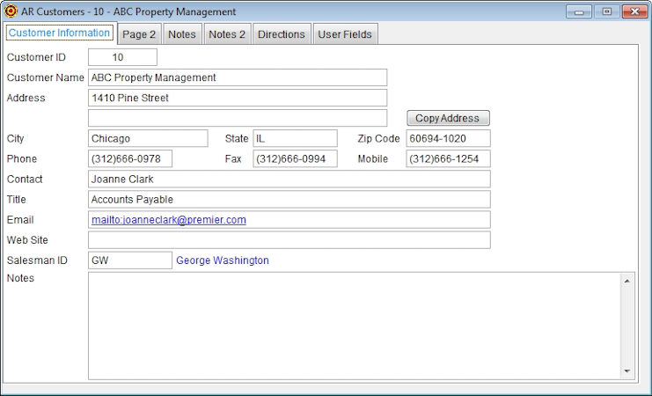Click the Zip Code label
The width and height of the screenshot is (652, 396).
tap(378, 138)
